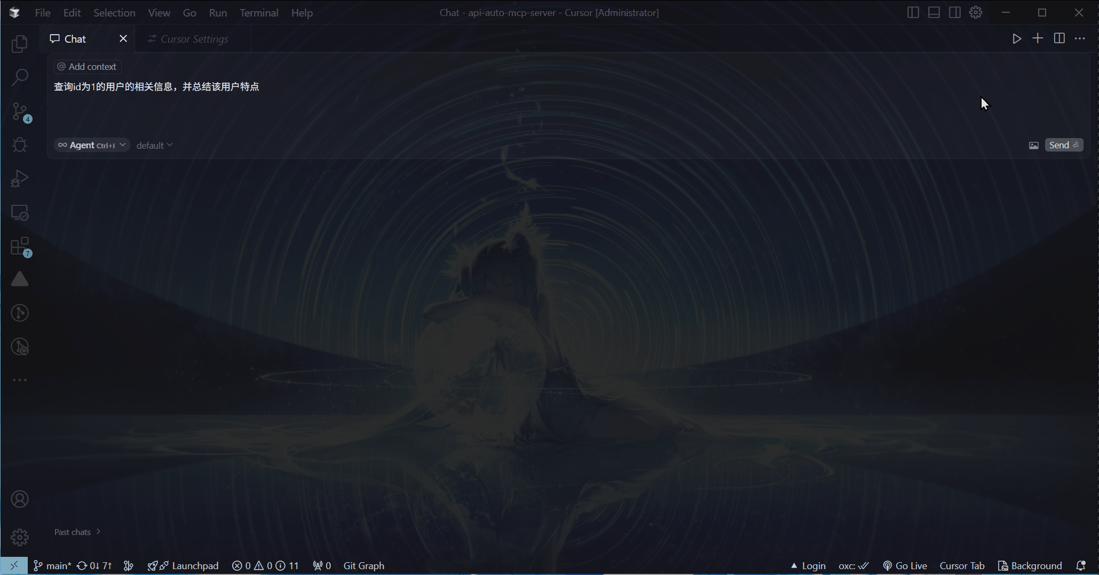
Task: Start Go Live server
Action: 905,565
